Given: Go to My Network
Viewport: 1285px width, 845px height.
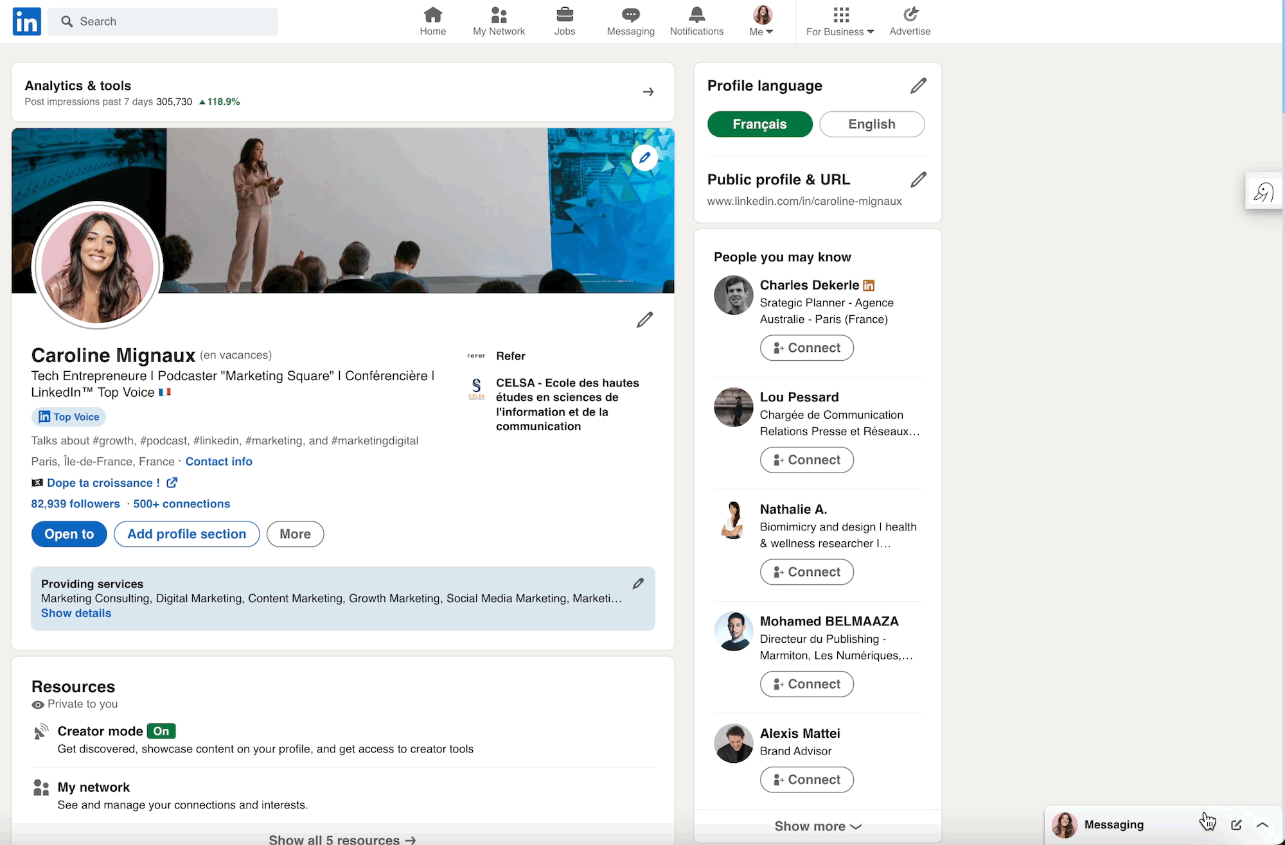Looking at the screenshot, I should point(499,21).
